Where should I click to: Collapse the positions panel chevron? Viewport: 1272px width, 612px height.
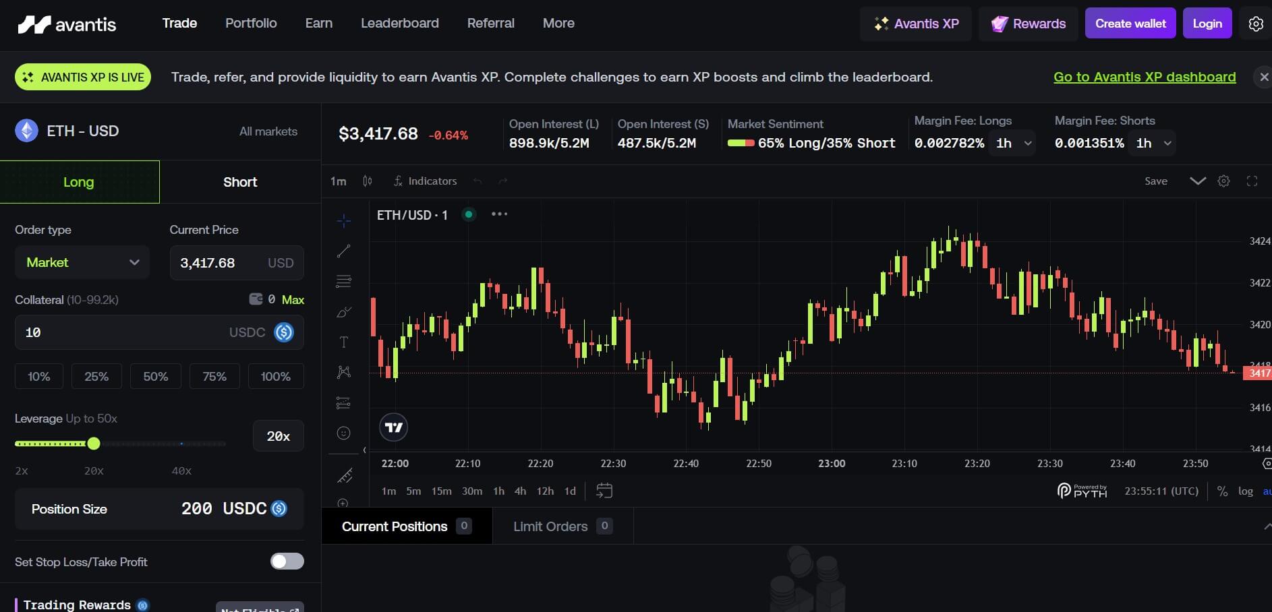click(x=1267, y=526)
